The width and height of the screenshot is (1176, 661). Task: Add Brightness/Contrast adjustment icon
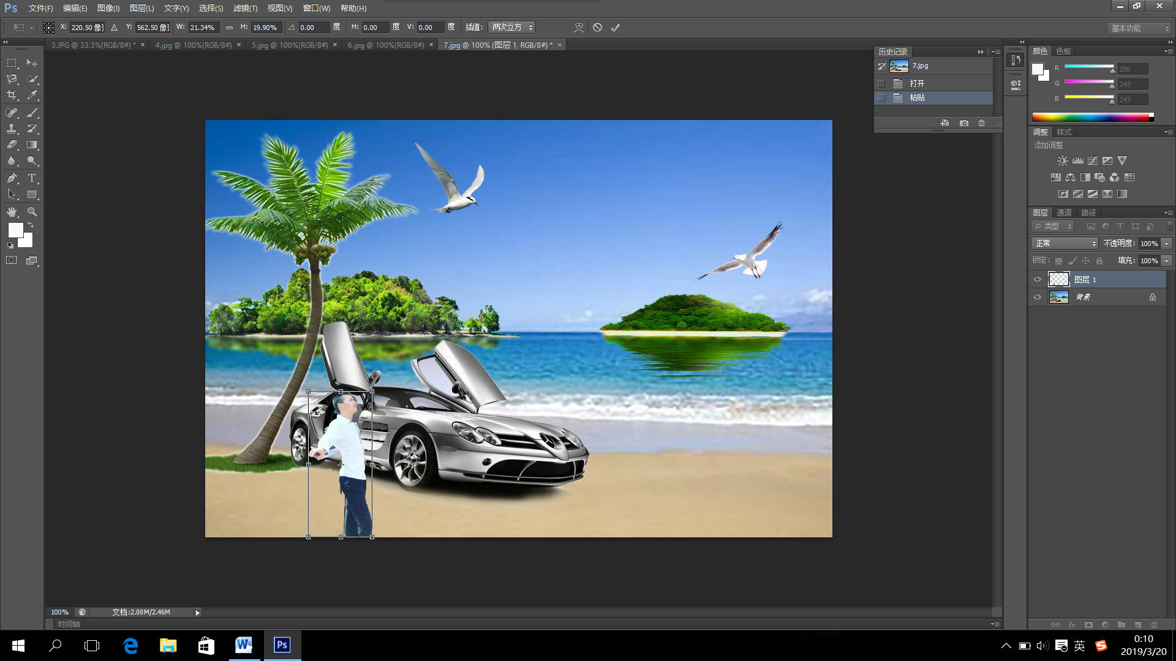point(1063,161)
